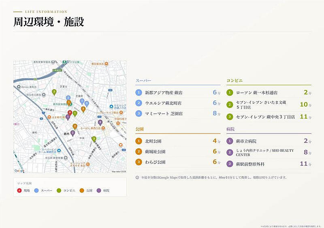Click the 病院 section heading
Viewport: 324px width, 228px height.
point(230,129)
